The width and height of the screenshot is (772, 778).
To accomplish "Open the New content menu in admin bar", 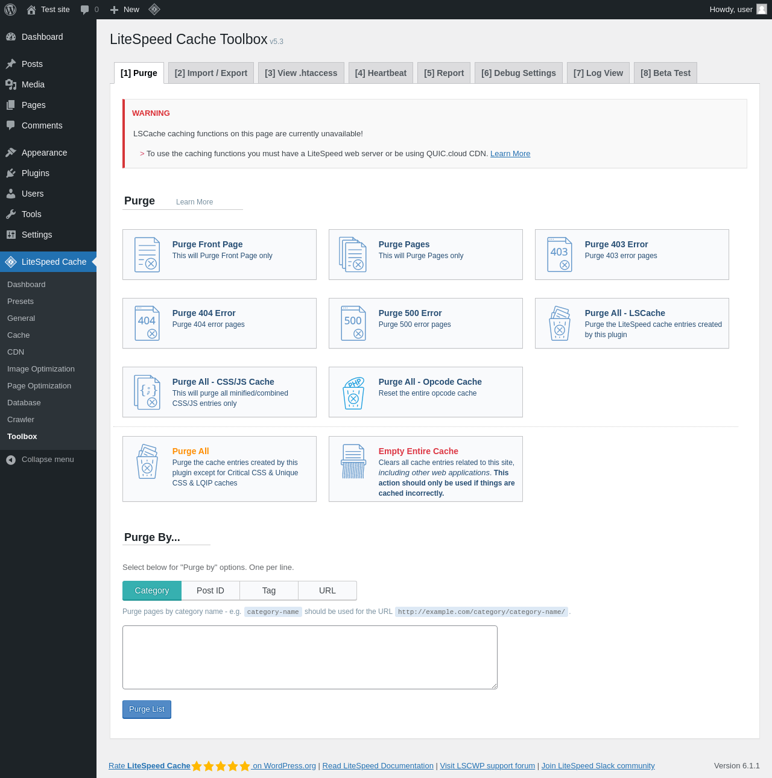I will (x=125, y=10).
